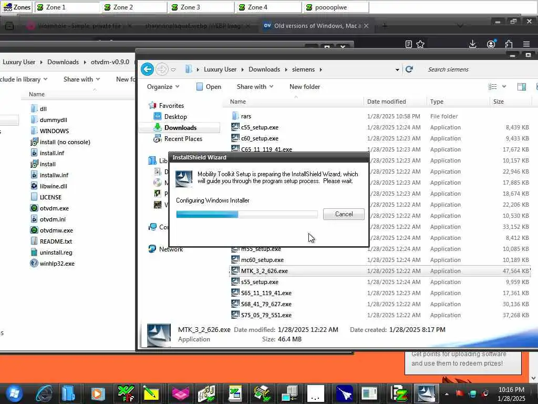This screenshot has height=404, width=538.
Task: Select otvdmw.exe in otvdm window
Action: coord(56,230)
